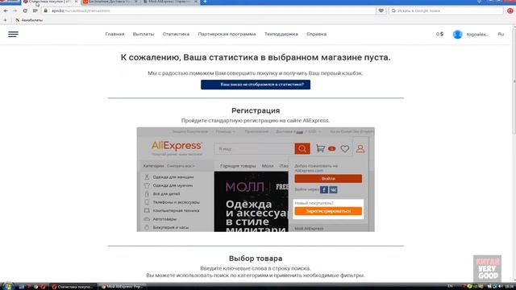The height and width of the screenshot is (290, 516).
Task: Click the green padlock in the address bar
Action: (46, 10)
